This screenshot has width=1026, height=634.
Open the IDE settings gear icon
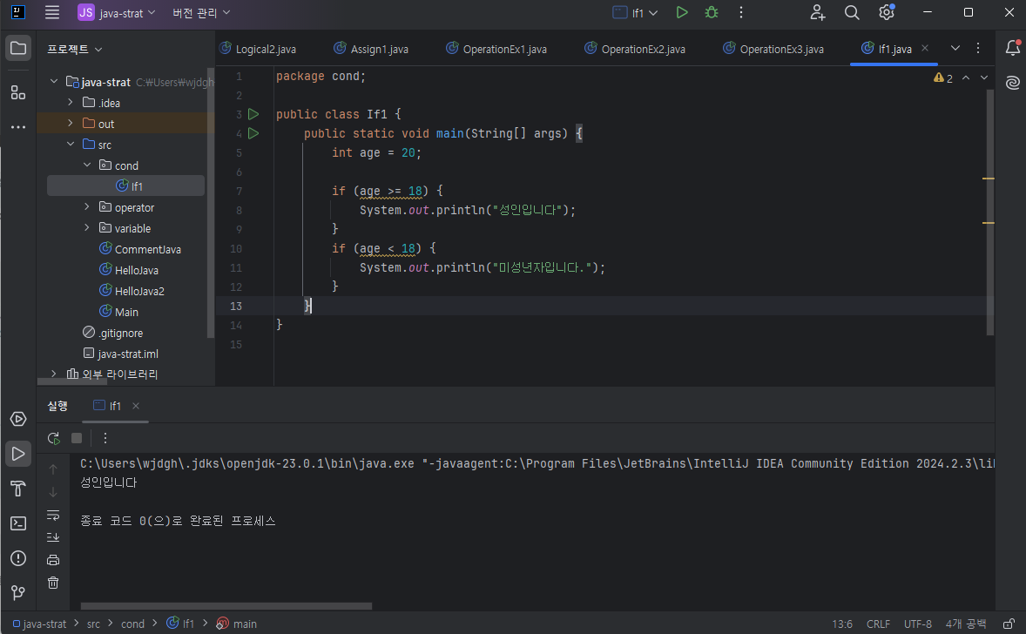click(886, 12)
